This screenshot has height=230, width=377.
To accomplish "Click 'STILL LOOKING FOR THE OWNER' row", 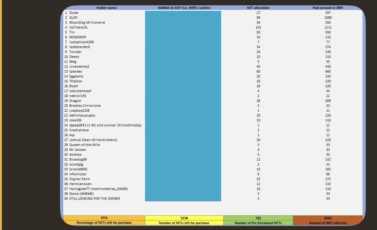I will click(x=95, y=199).
